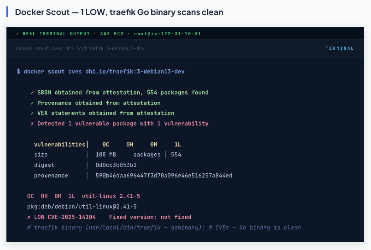Image resolution: width=371 pixels, height=250 pixels.
Task: Click 'AWS EC2' in the banner
Action: coord(112,34)
